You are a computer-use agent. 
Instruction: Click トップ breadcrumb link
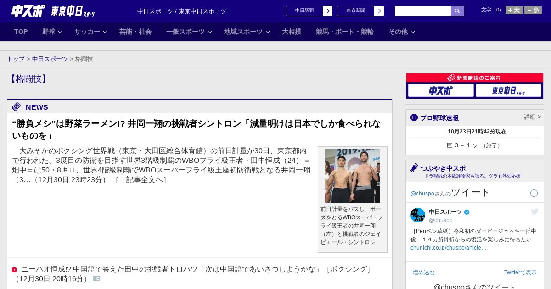click(16, 59)
